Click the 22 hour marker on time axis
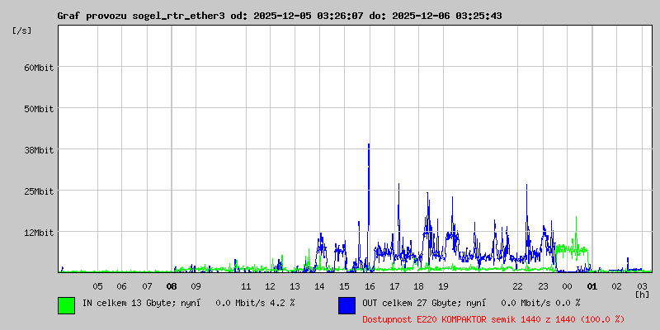The width and height of the screenshot is (660, 330). pos(518,286)
